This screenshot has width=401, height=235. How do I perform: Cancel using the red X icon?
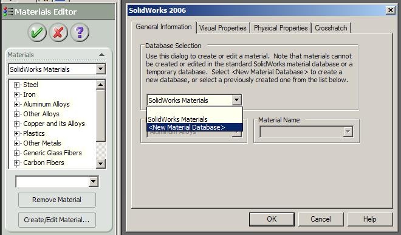(x=58, y=32)
